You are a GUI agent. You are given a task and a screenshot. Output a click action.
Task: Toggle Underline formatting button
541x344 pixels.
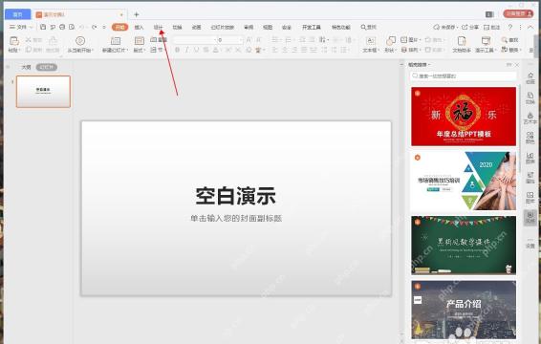click(x=196, y=50)
